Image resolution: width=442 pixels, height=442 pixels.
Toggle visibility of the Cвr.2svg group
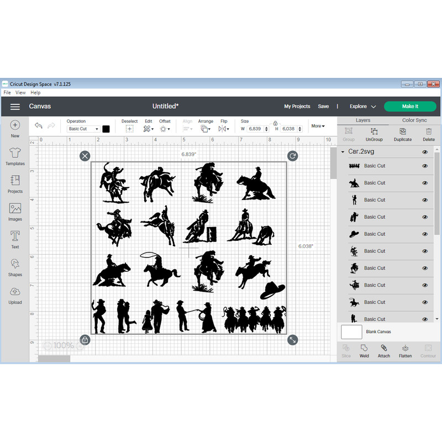click(x=425, y=151)
